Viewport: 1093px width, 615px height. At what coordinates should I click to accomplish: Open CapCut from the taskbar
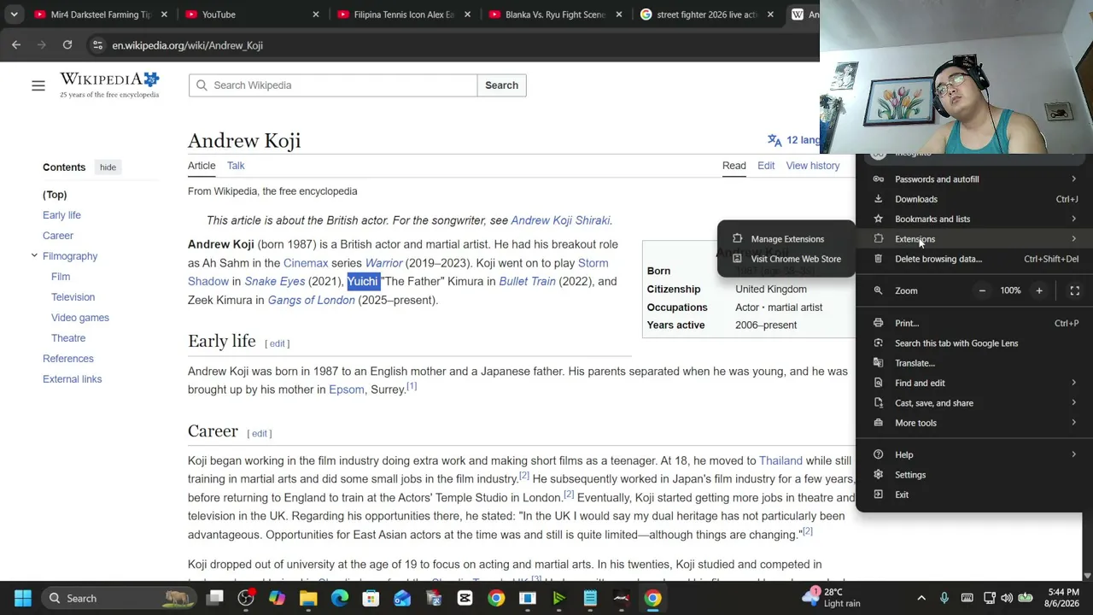click(465, 598)
